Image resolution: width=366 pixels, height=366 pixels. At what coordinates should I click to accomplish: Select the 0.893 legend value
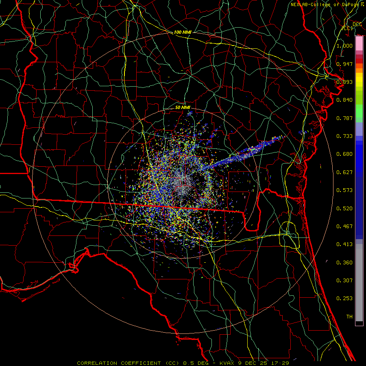coord(344,82)
